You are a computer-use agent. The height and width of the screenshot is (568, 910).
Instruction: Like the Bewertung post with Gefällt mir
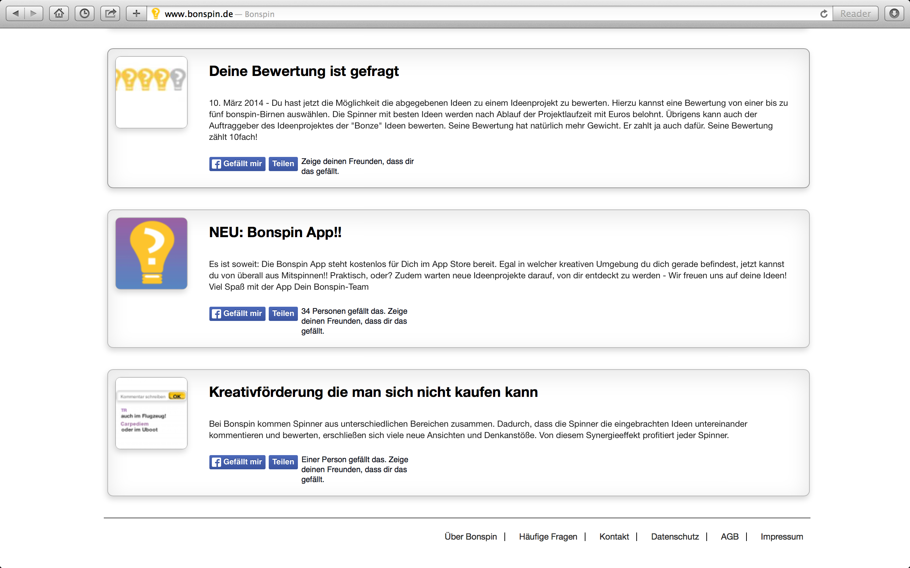coord(237,164)
